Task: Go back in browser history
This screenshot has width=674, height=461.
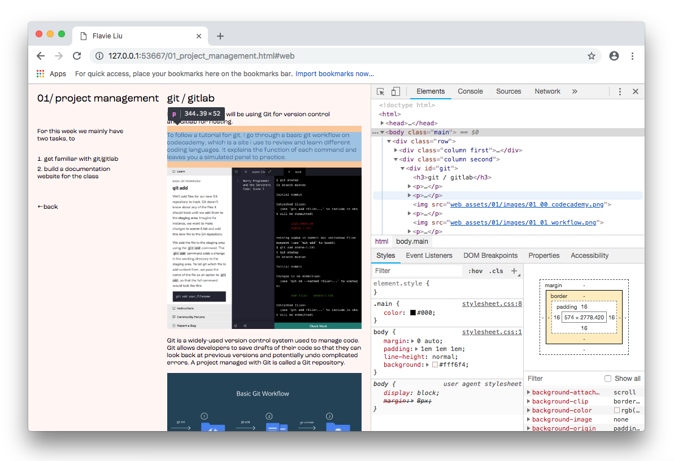Action: [41, 56]
